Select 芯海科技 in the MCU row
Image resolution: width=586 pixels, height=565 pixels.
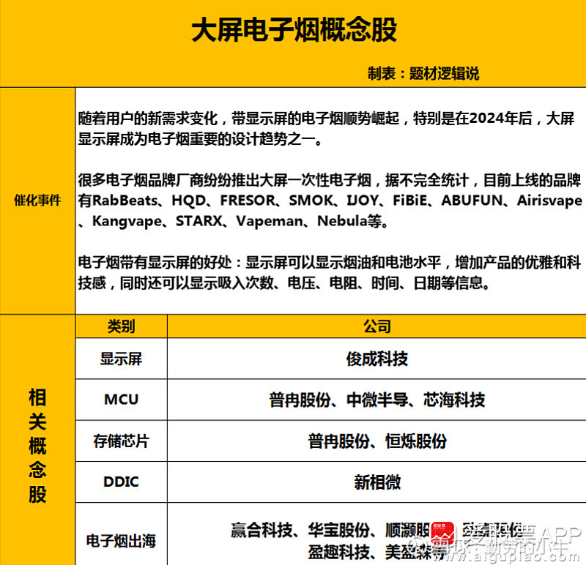coord(454,400)
